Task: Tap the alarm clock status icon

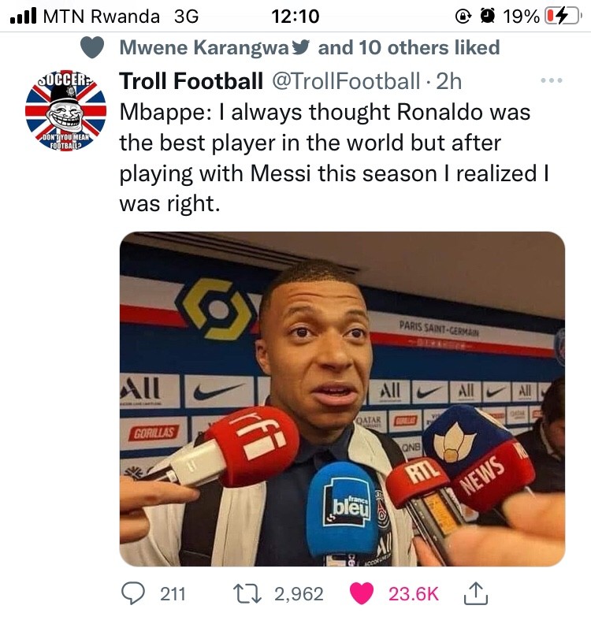Action: [487, 16]
